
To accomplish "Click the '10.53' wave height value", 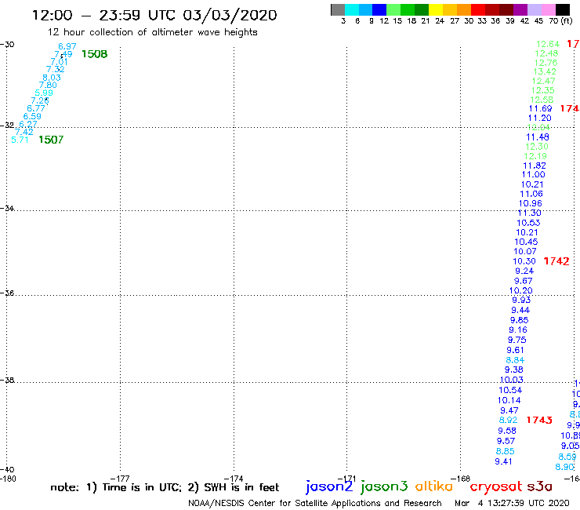I will point(528,223).
